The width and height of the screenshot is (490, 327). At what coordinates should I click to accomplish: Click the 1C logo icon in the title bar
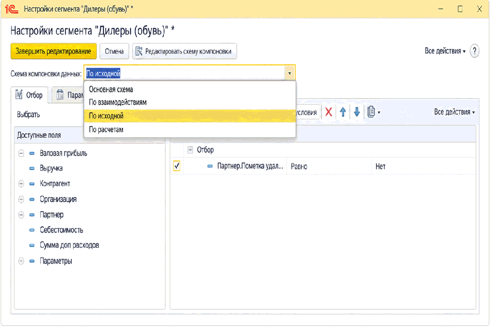point(13,9)
